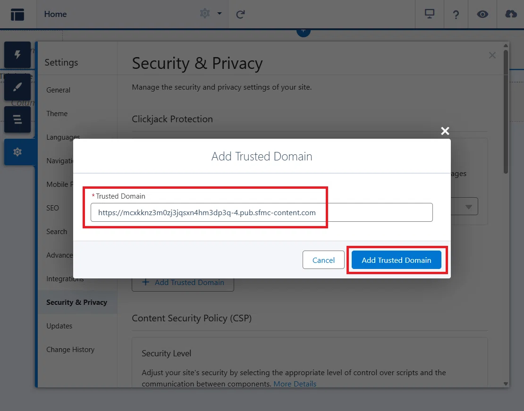Open the Page Structure list panel
Screen dimensions: 524x411
coord(17,119)
